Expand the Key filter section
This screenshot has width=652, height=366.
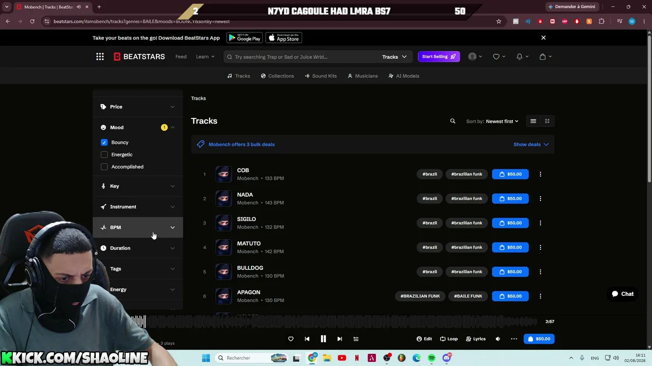click(x=138, y=186)
